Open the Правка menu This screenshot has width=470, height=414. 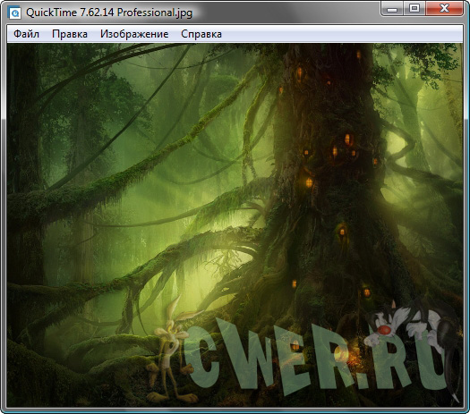[x=70, y=34]
